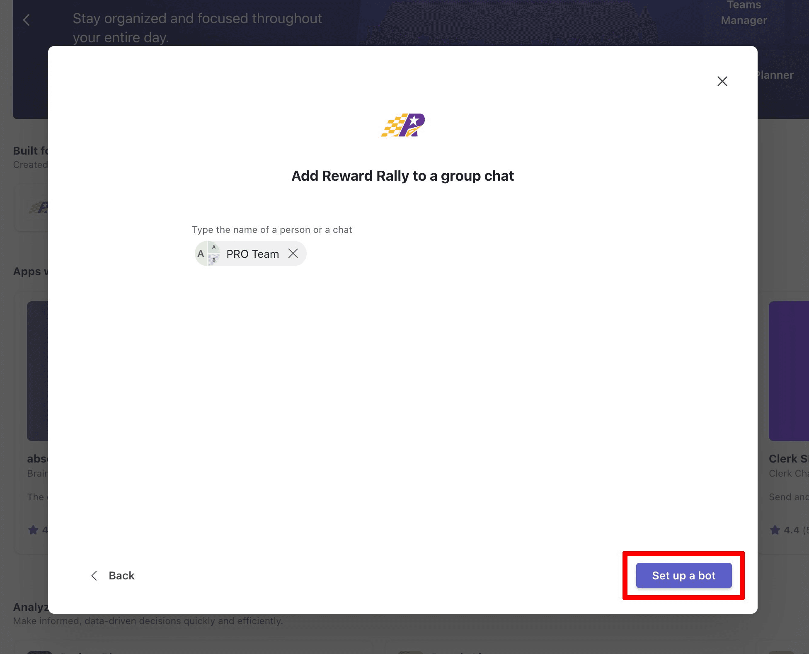This screenshot has height=654, width=809.
Task: Click the Add Reward Rally dialog heading
Action: click(x=402, y=176)
